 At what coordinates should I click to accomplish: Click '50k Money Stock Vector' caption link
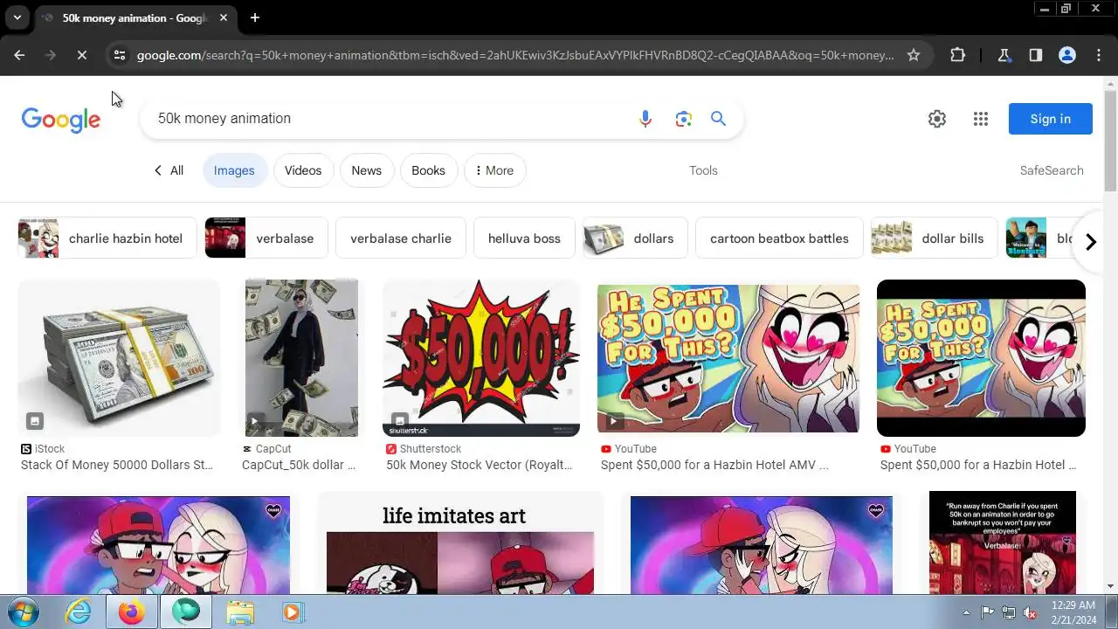pyautogui.click(x=480, y=465)
